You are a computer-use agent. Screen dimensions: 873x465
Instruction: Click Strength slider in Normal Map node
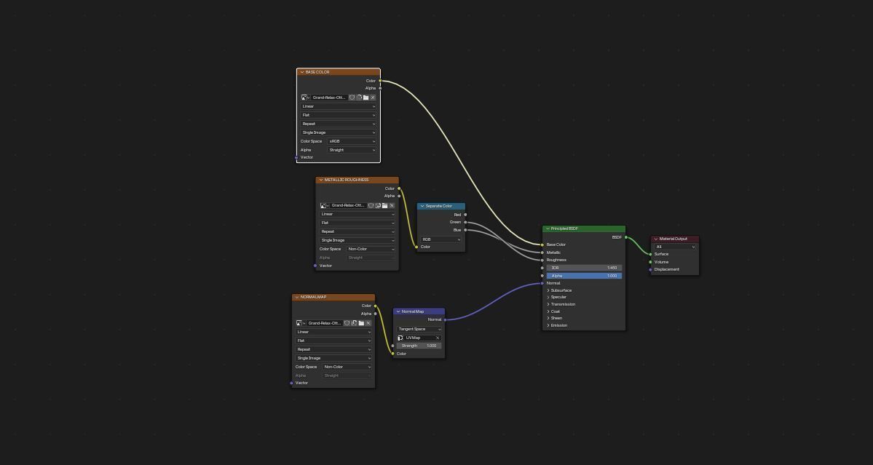point(419,346)
